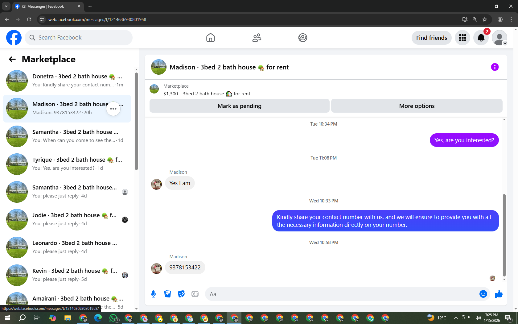The image size is (518, 324).
Task: Open conversation with Kevin
Action: tap(67, 275)
